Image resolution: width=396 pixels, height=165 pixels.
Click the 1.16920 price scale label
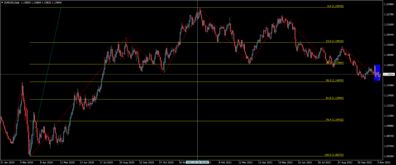[x=389, y=65]
